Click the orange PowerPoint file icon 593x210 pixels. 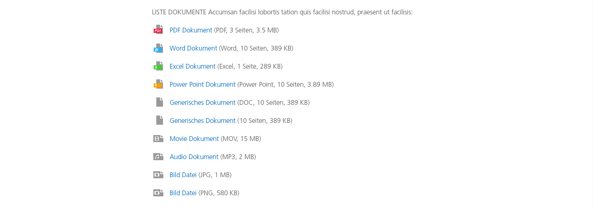(x=159, y=84)
